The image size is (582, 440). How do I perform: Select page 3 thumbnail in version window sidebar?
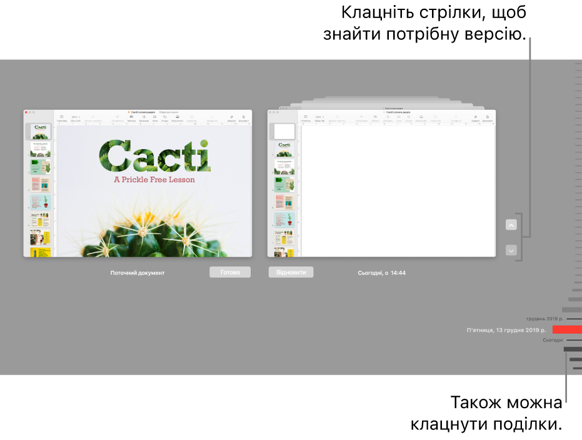[284, 167]
